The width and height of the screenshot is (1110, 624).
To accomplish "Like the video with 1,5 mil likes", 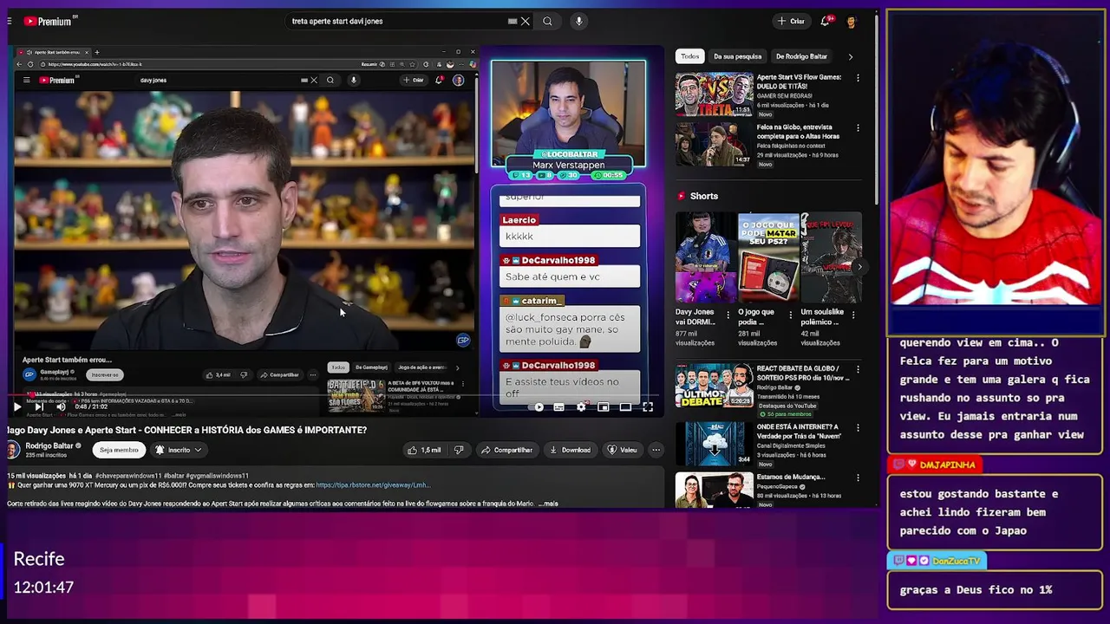I will tap(424, 450).
